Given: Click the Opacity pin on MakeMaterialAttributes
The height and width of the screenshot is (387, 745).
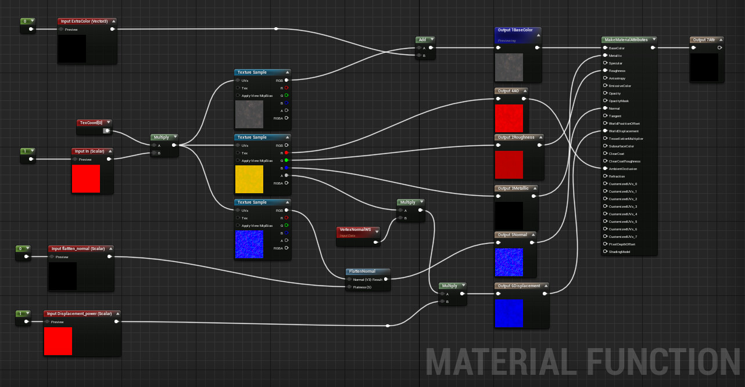Looking at the screenshot, I should tap(605, 93).
